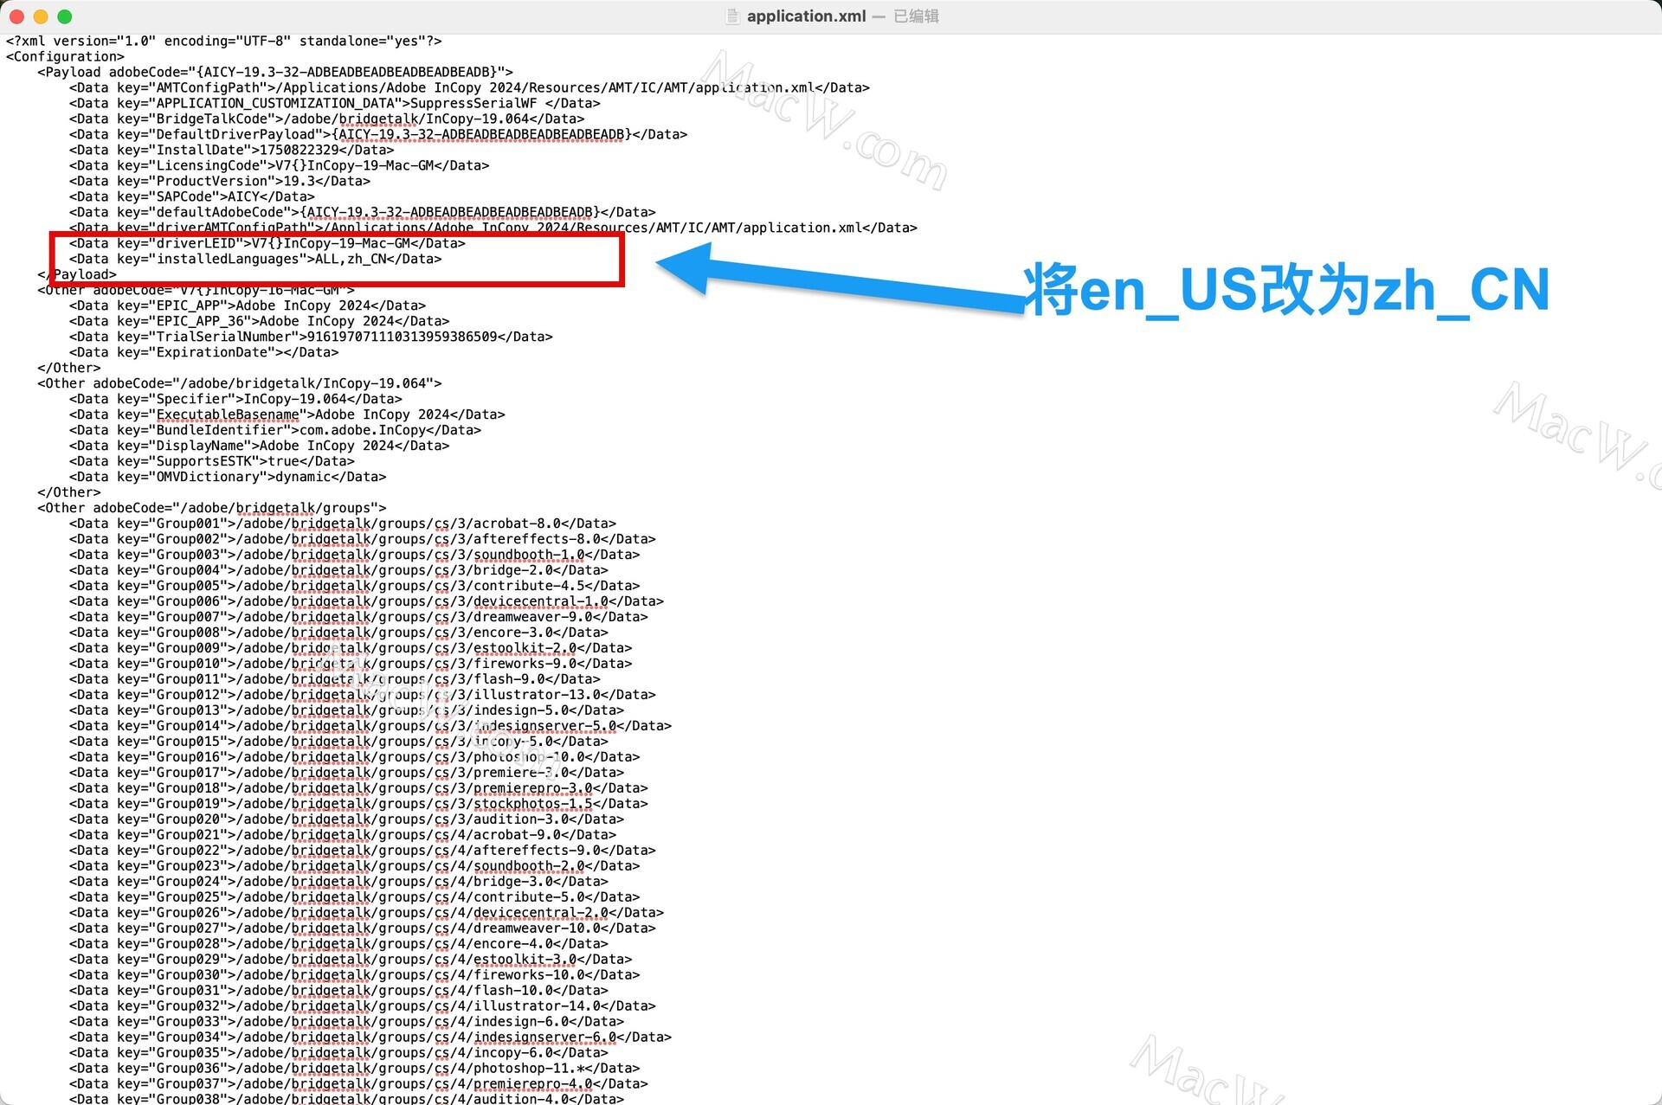Click the Group028 encore-4.0 line
The height and width of the screenshot is (1105, 1662).
338,944
